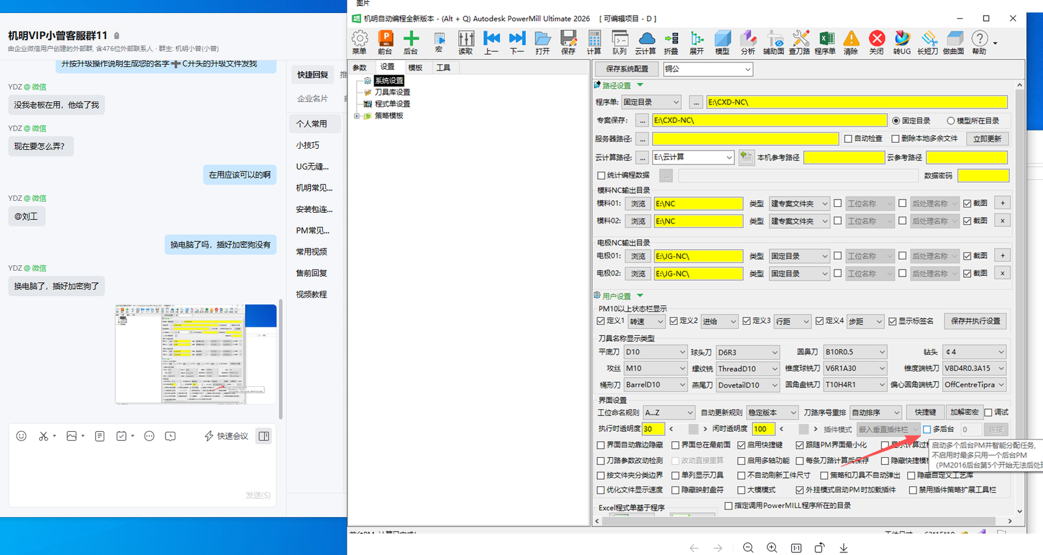The image size is (1043, 555).
Task: Click the 辅助面 toolbar icon
Action: 774,42
